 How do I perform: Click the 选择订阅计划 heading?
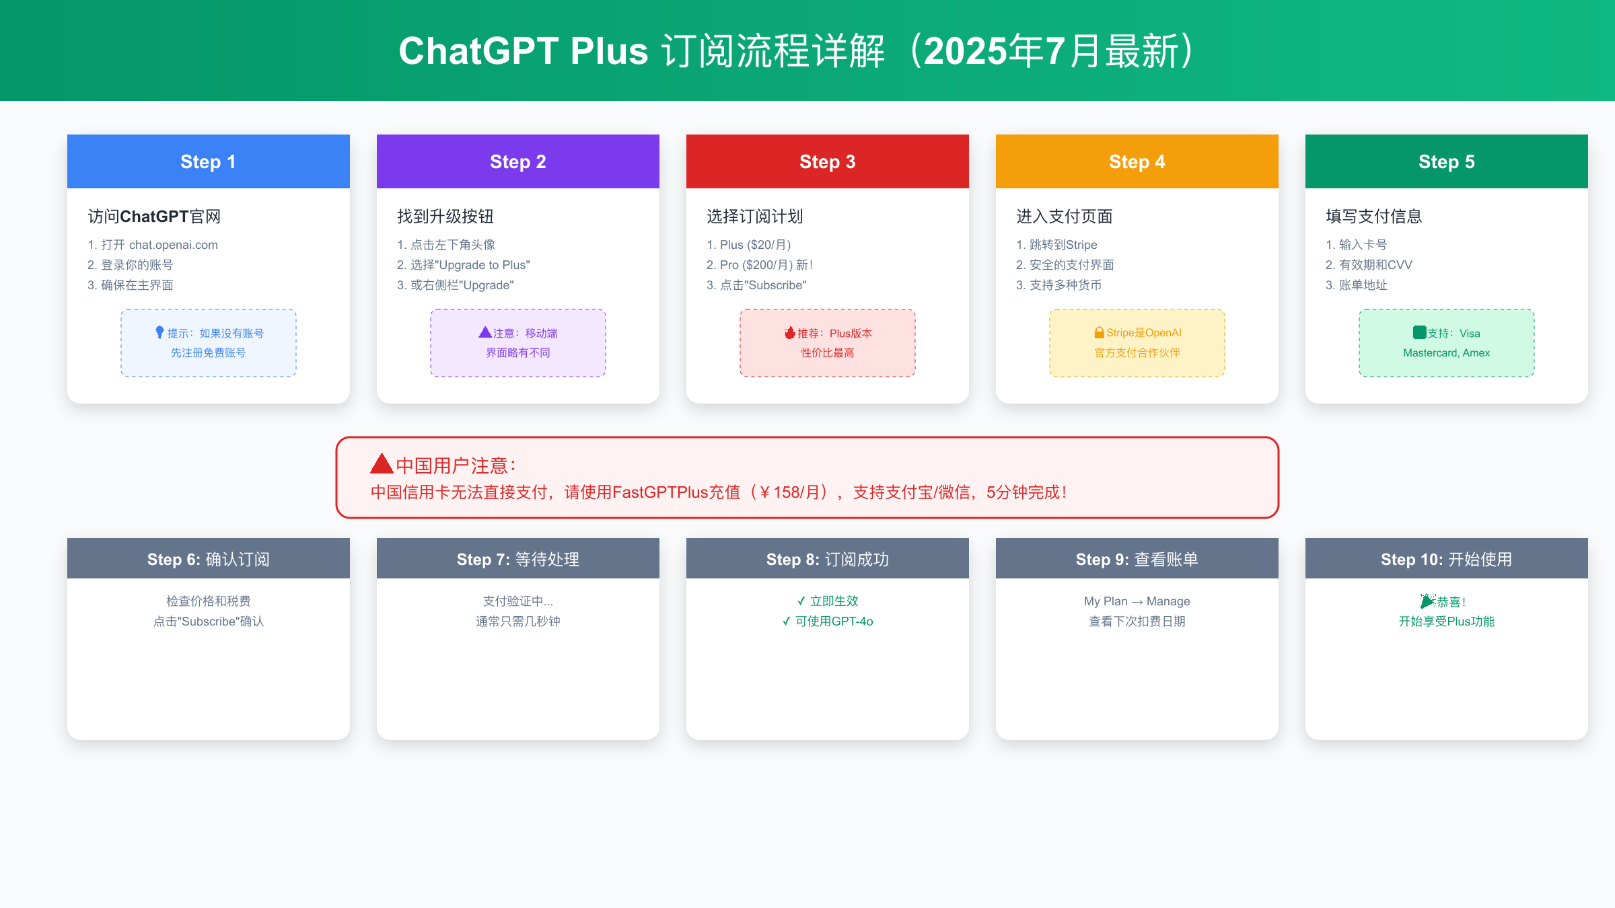[755, 216]
